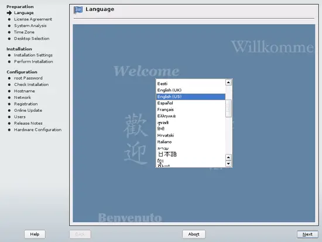Click Online Update step in sidebar

coord(28,110)
